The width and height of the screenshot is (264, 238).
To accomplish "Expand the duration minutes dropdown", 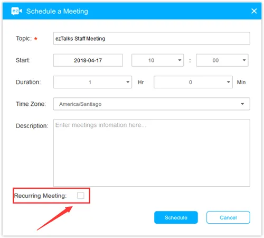I will pos(193,82).
